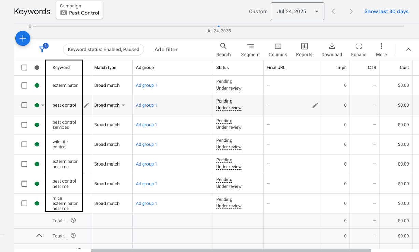The height and width of the screenshot is (252, 419).
Task: Collapse the chart with the up chevron
Action: 408,49
